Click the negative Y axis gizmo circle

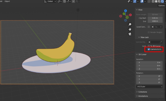point(127,17)
